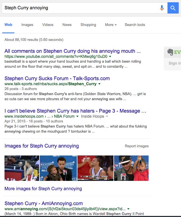Open the News tab
Viewport: 181px width, 217px height.
click(x=67, y=25)
